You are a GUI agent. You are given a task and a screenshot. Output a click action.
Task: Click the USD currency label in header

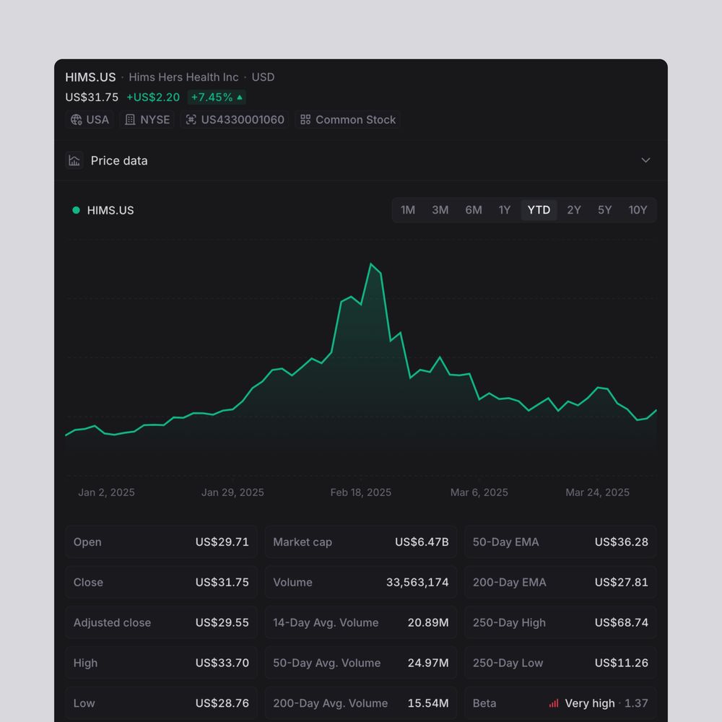(x=263, y=77)
